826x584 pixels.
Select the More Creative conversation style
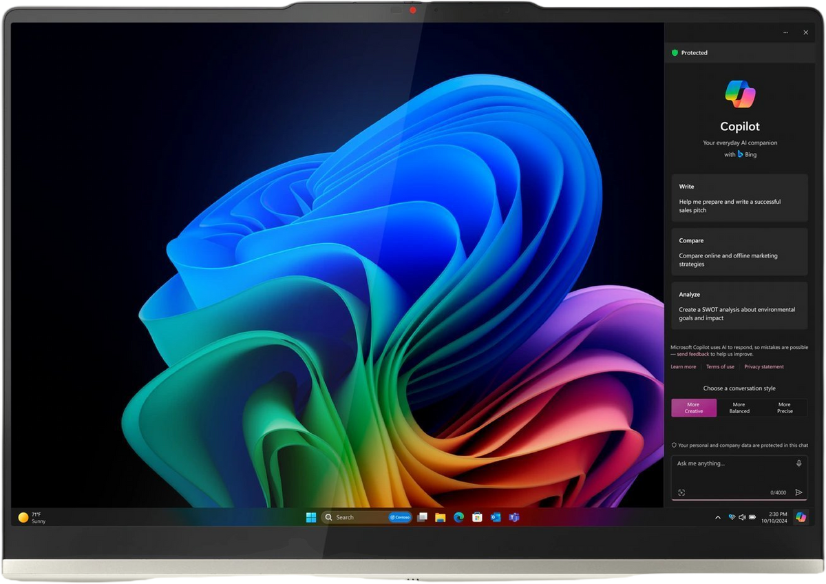(x=694, y=408)
